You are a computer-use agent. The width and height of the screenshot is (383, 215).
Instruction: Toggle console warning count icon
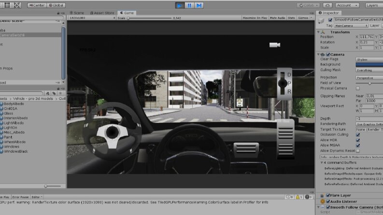299,197
